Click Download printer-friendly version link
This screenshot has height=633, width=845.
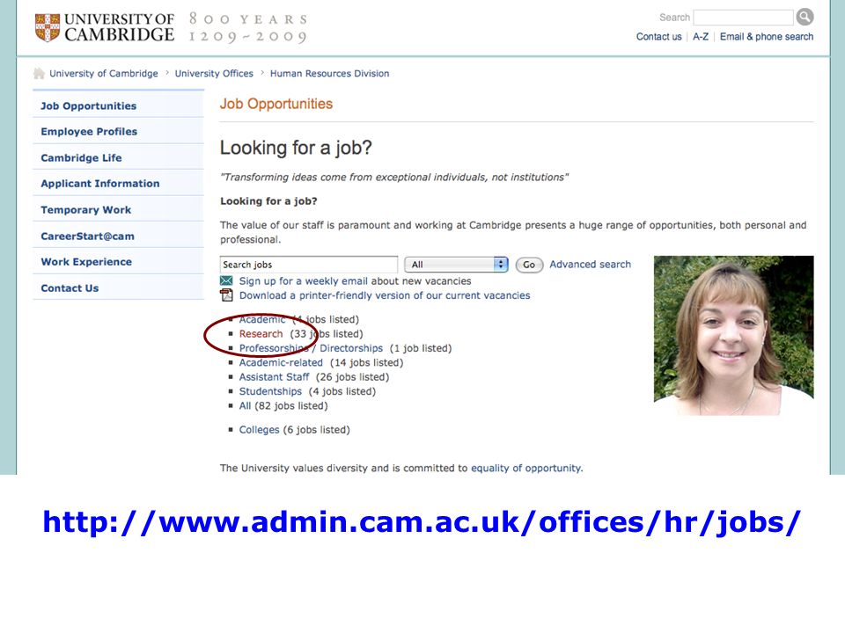click(x=385, y=295)
